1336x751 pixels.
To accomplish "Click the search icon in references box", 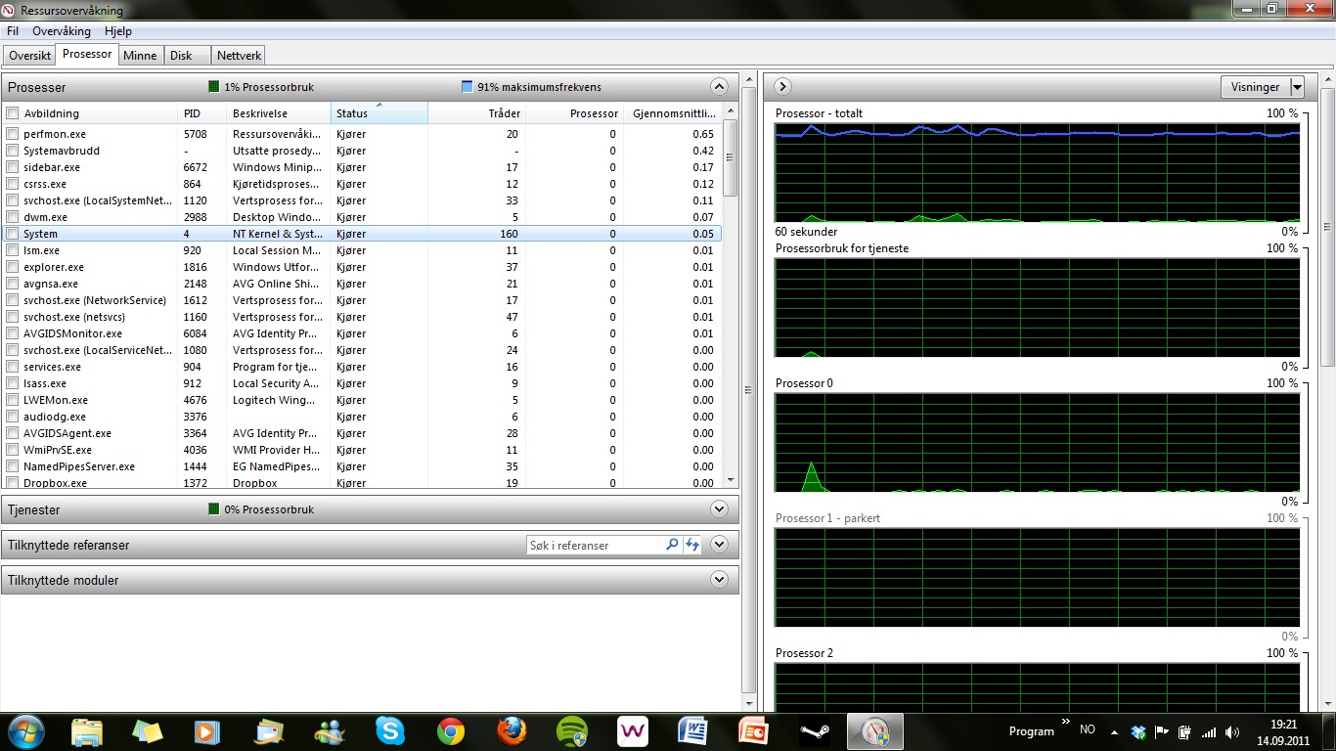I will click(x=672, y=545).
